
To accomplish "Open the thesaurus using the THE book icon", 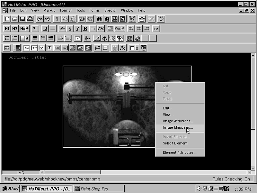I will pyautogui.click(x=122, y=19).
